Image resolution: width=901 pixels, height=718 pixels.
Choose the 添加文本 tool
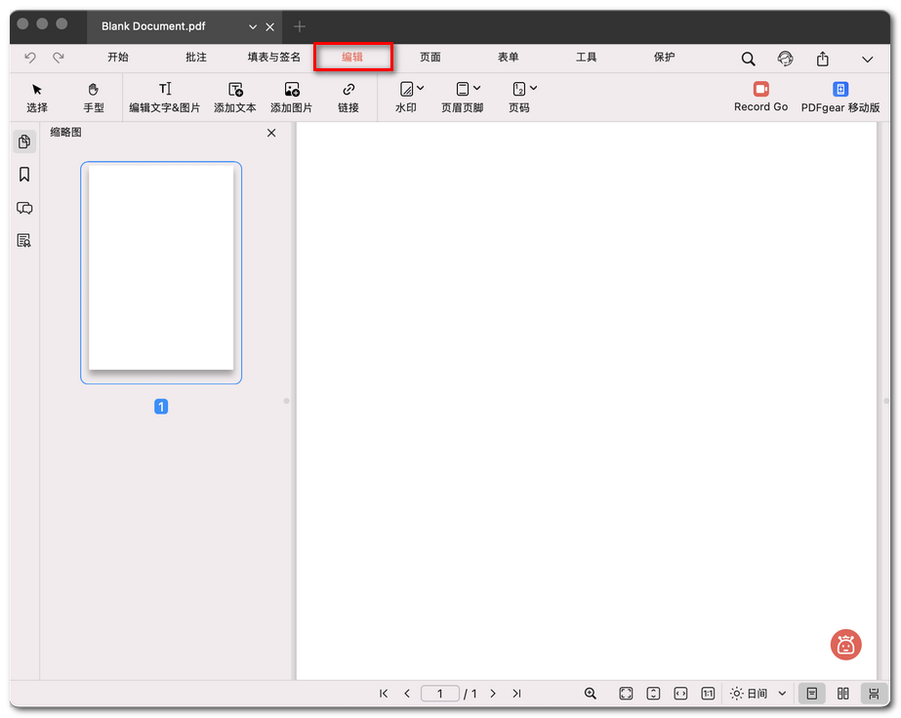pyautogui.click(x=235, y=97)
